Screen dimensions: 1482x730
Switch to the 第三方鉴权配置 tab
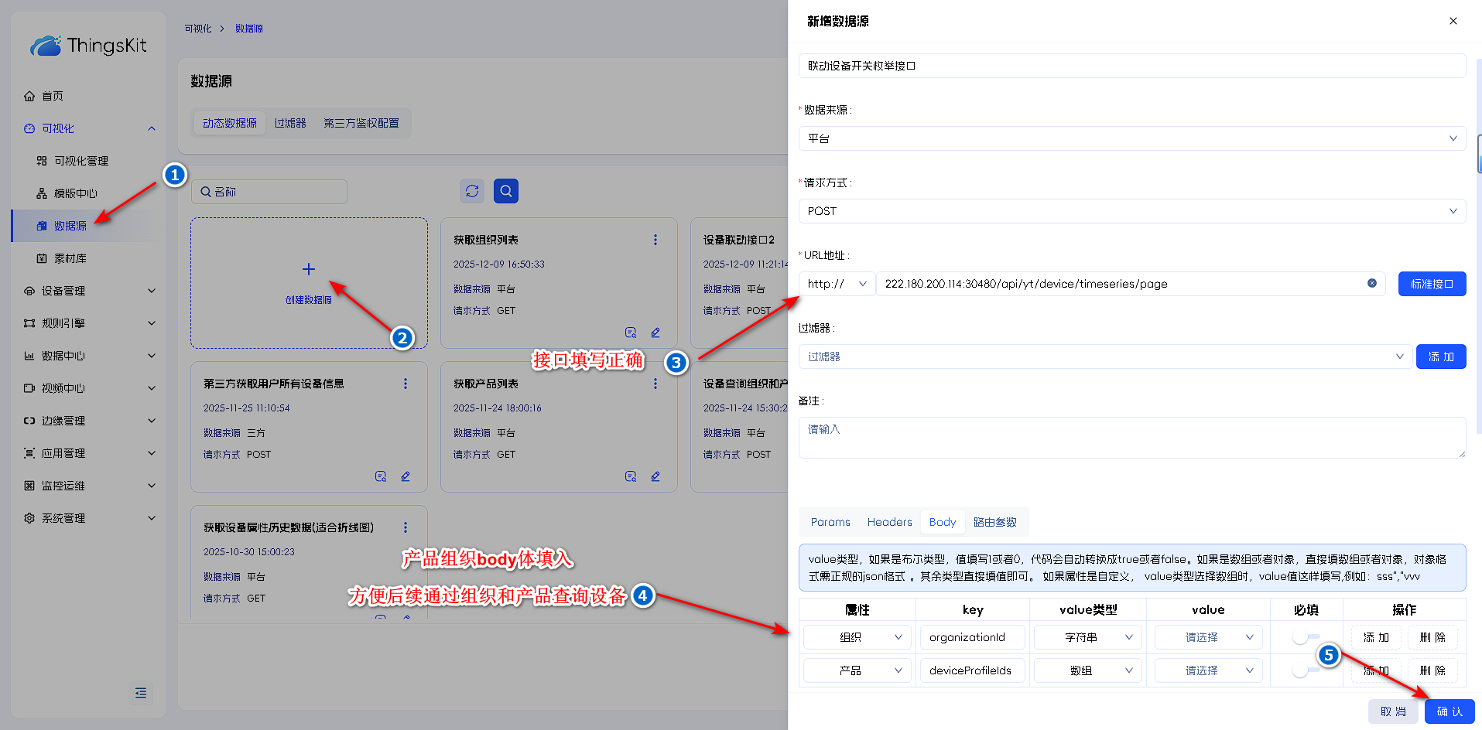point(361,123)
